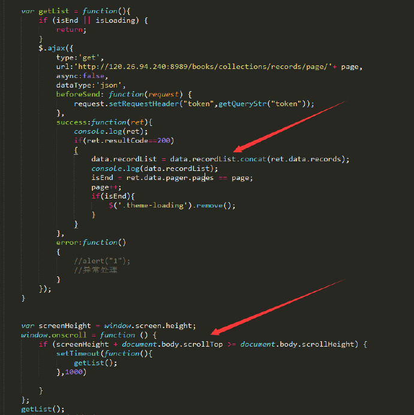Viewport: 414px width, 415px height.
Task: Click the 'console.log(ret);' line
Action: (x=111, y=131)
